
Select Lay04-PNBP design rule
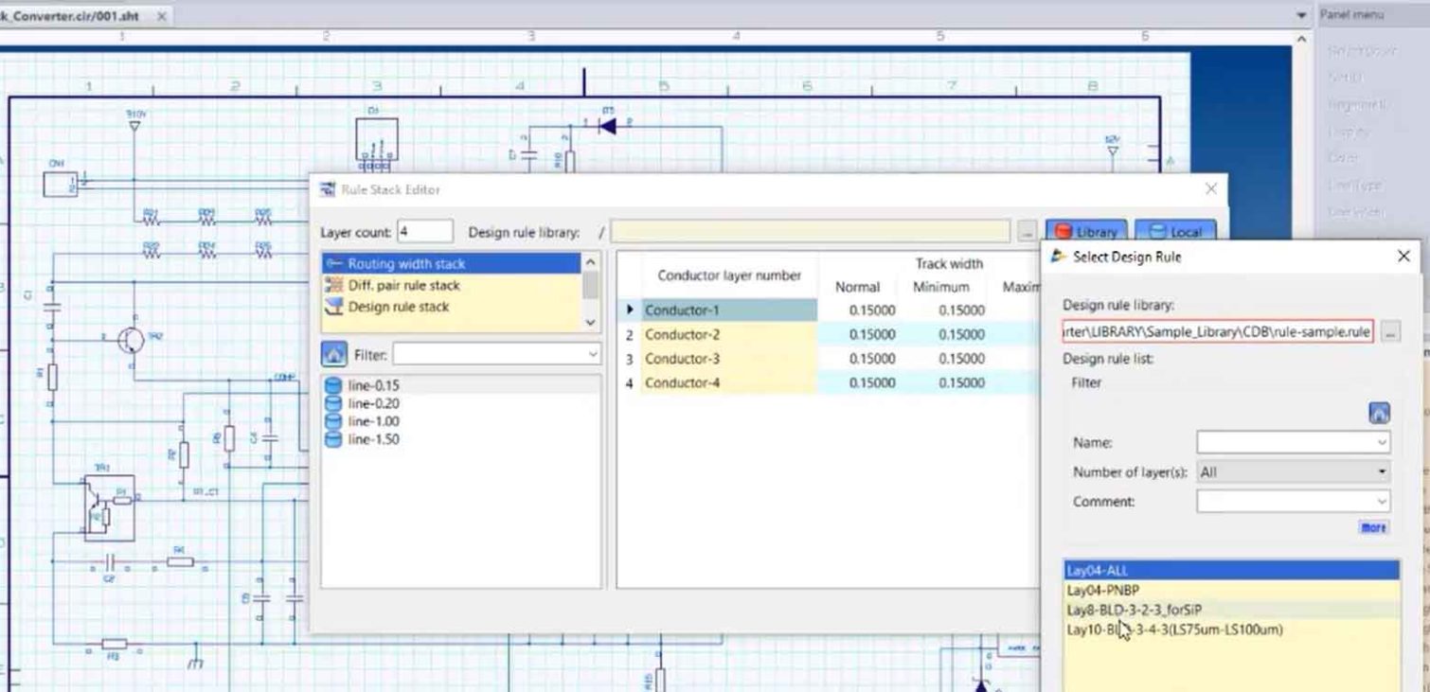point(1102,590)
